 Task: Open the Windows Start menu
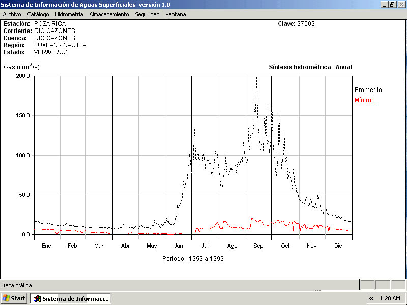14,298
